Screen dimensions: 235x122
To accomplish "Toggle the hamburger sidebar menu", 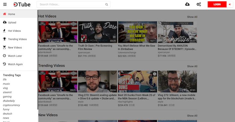I will tap(5, 4).
